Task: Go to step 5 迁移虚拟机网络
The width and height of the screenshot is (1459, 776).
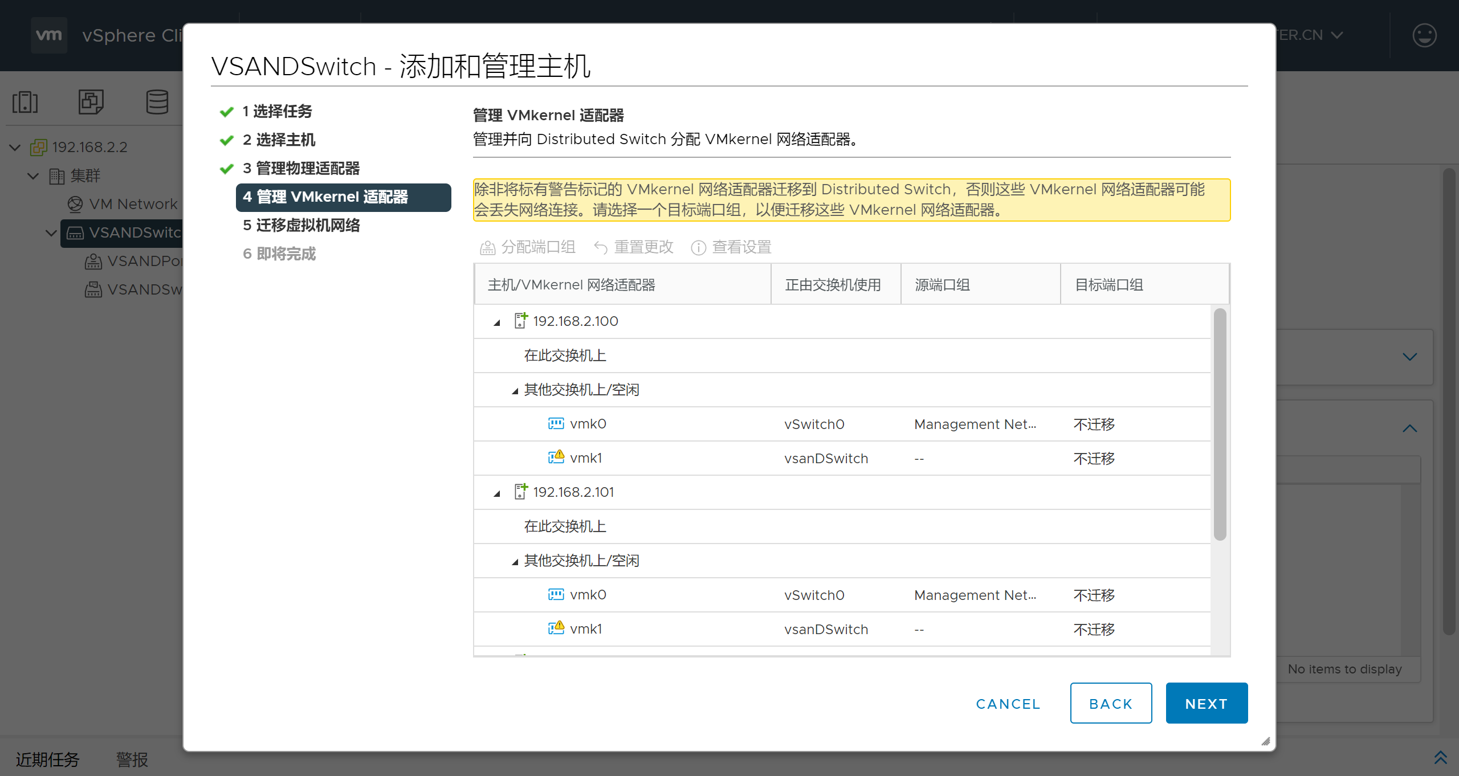Action: (x=301, y=226)
